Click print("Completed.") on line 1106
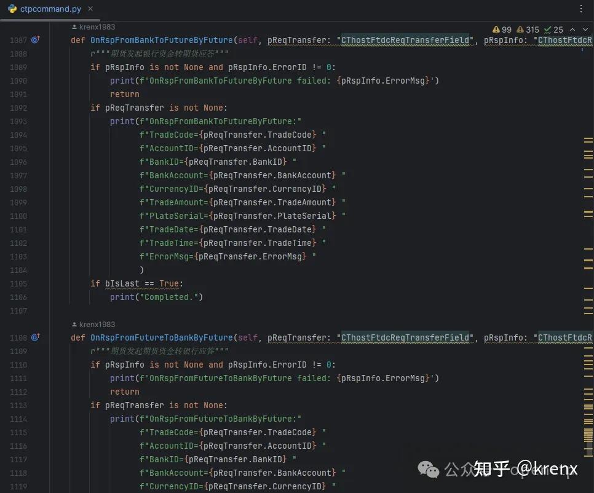Viewport: 594px width, 493px height. pos(156,298)
